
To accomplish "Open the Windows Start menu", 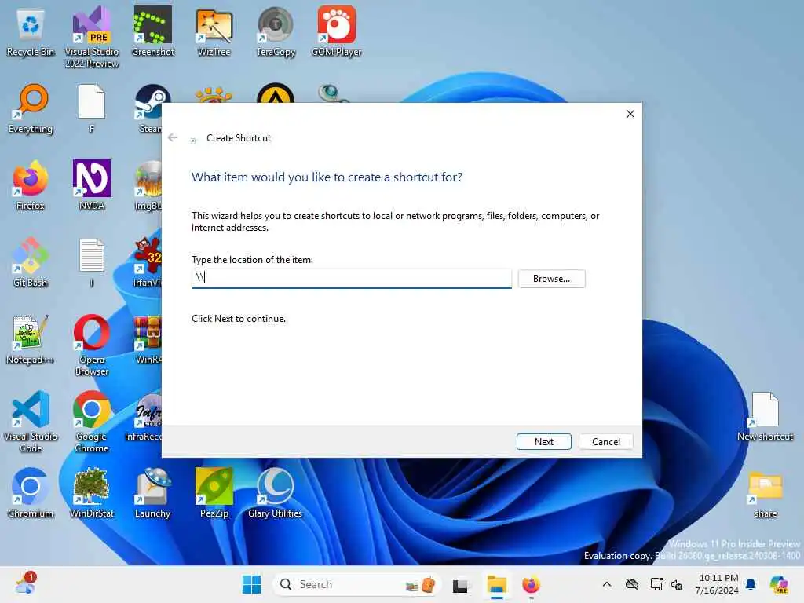I will 251,584.
